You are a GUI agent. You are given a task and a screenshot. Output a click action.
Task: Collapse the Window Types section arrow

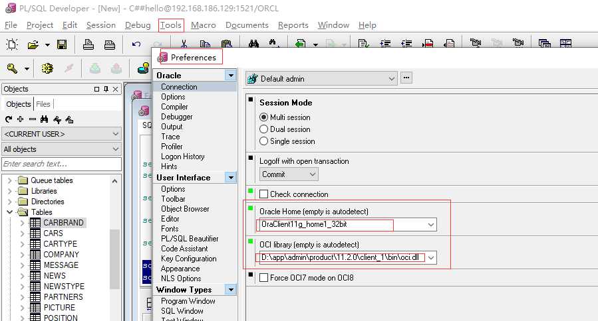click(x=231, y=290)
